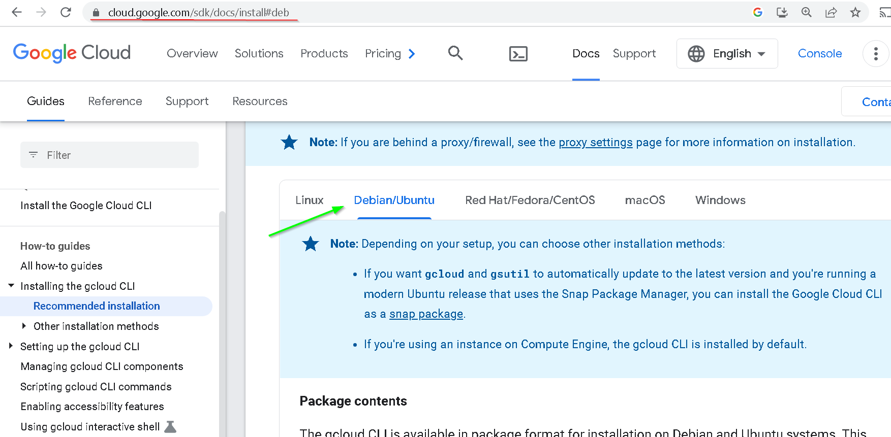Click the sidebar Filter input field
Image resolution: width=891 pixels, height=437 pixels.
click(109, 155)
